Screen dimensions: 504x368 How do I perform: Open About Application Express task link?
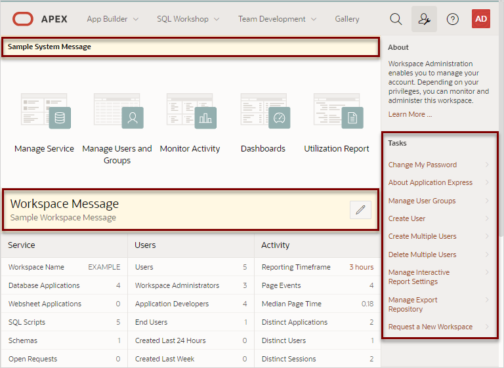(430, 182)
